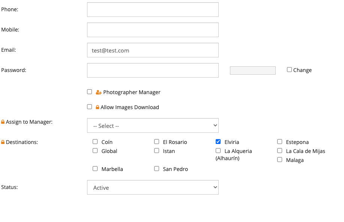Click the lock icon beside Allow Images Download
The height and width of the screenshot is (222, 344).
click(98, 107)
